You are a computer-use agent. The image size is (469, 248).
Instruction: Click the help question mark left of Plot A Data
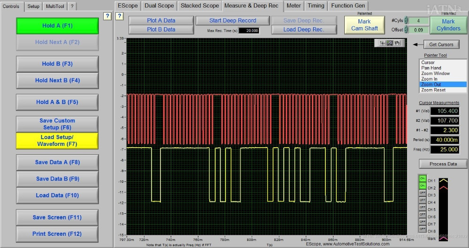pos(119,16)
